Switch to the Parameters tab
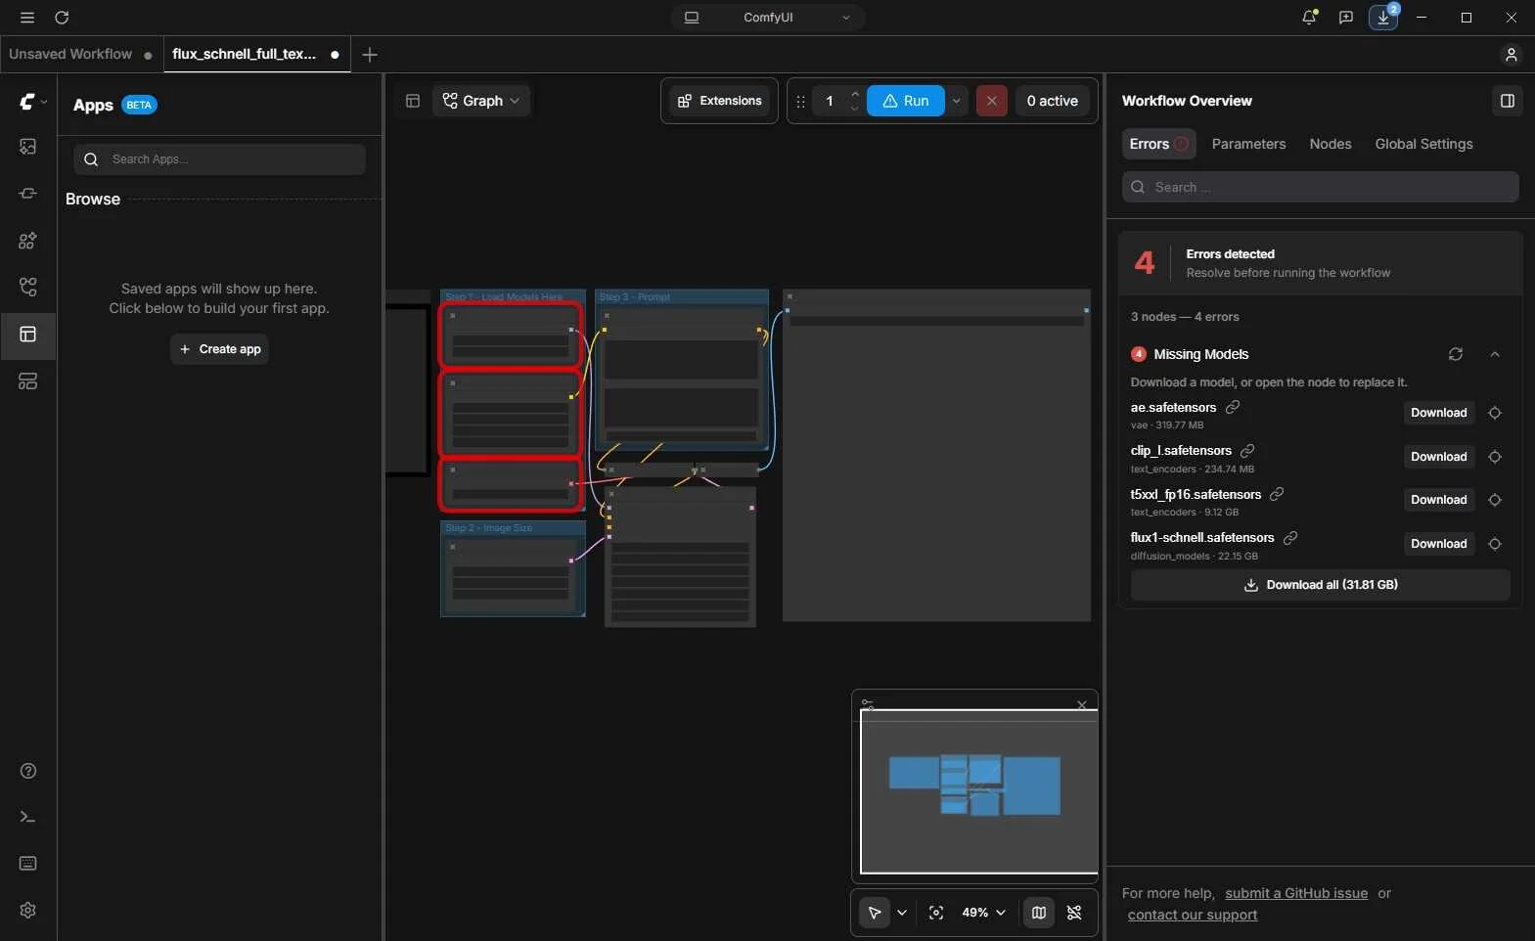 click(x=1248, y=144)
